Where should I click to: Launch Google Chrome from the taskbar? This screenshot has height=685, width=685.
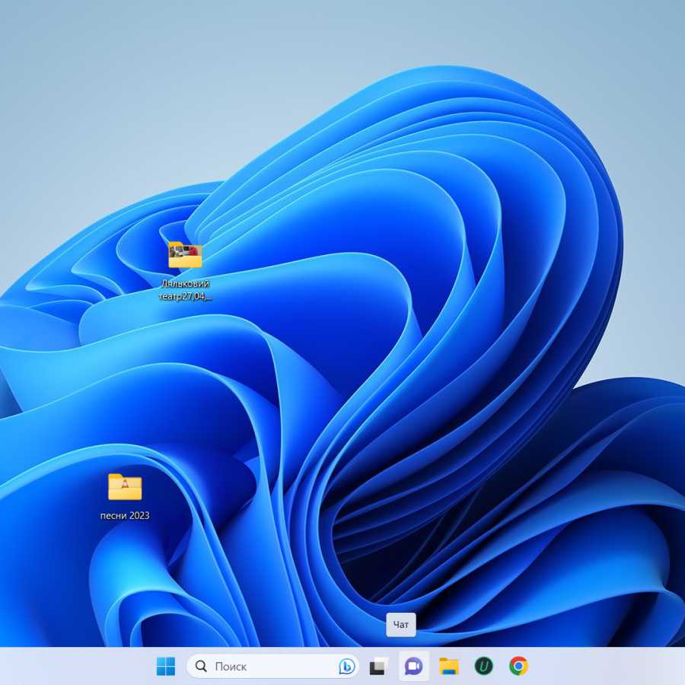(x=518, y=666)
